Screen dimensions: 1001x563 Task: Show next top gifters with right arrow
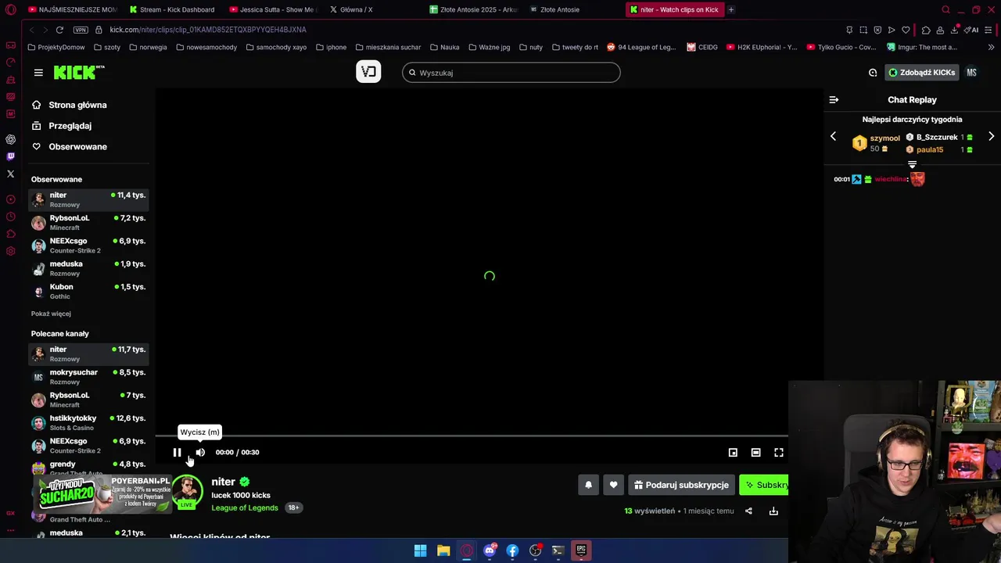(991, 136)
